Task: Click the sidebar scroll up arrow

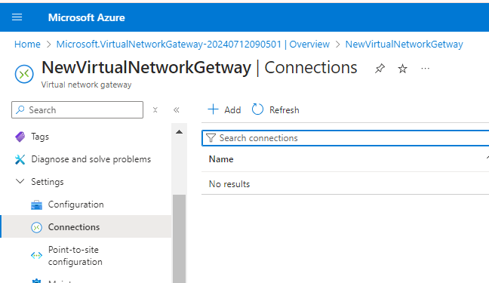Action: tap(179, 132)
